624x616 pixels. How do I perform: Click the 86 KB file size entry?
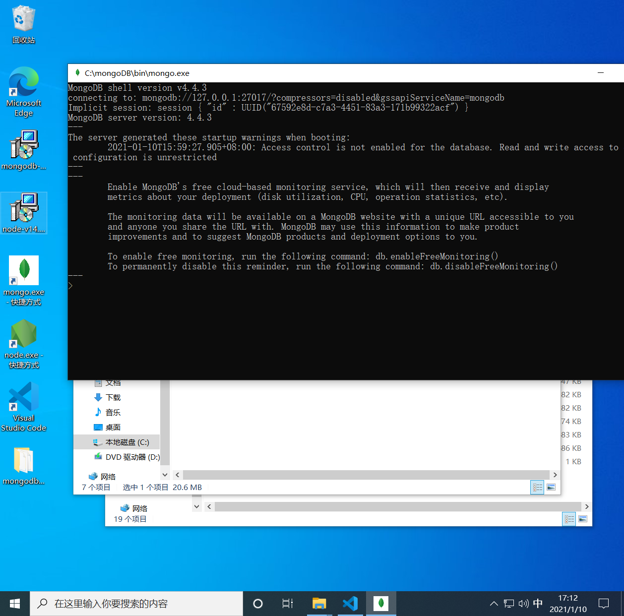571,448
